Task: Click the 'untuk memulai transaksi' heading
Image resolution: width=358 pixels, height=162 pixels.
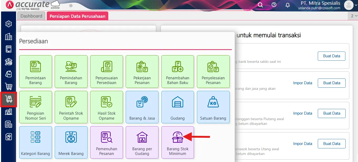Action: 269,35
